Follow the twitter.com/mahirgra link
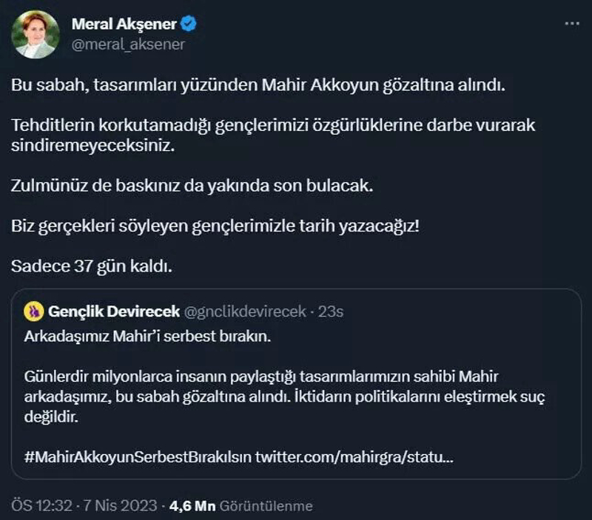 pos(354,456)
